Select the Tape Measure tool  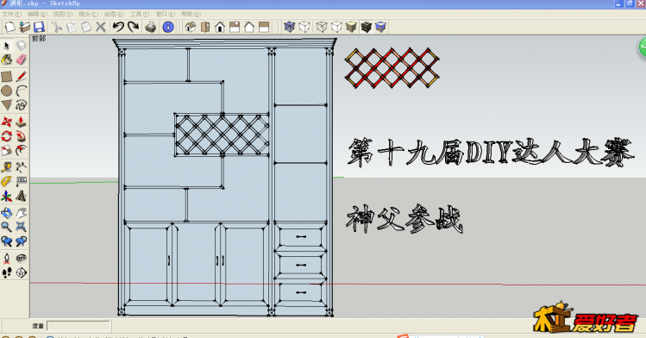coord(7,167)
